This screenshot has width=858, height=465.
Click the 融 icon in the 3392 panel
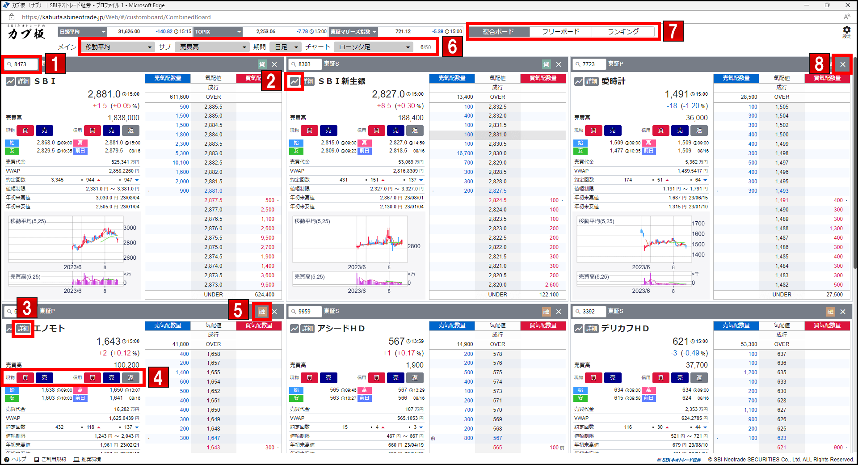[x=830, y=312]
